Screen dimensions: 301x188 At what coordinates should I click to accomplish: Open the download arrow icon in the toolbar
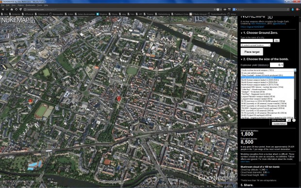(293, 9)
